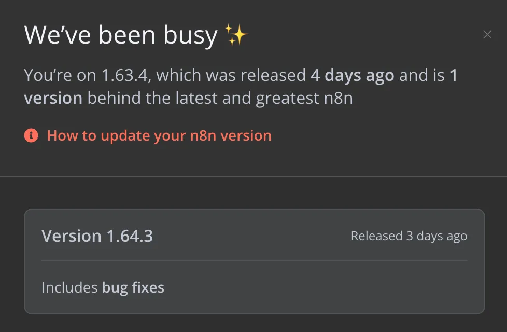Click the current version number 1.63.4
The height and width of the screenshot is (332, 507).
point(123,76)
